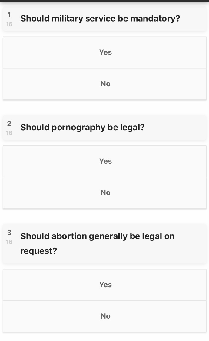This screenshot has height=341, width=209.
Task: Click the total count 16 under question 1
Action: click(x=9, y=24)
